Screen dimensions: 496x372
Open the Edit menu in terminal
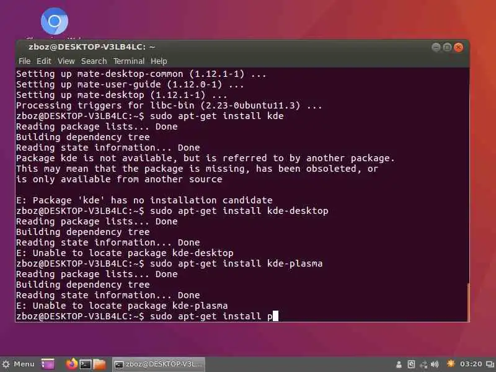[43, 61]
